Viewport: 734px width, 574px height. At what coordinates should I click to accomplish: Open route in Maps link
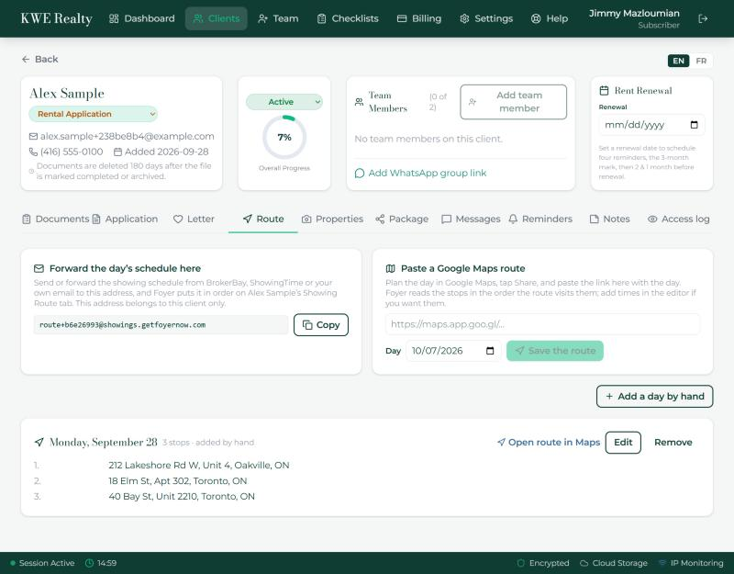pos(549,443)
